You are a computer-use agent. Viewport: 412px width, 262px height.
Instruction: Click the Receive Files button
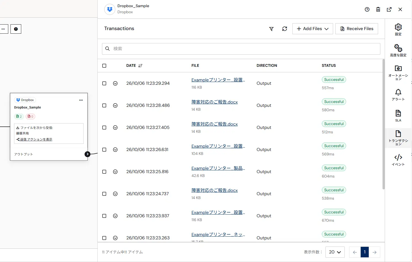(x=357, y=29)
